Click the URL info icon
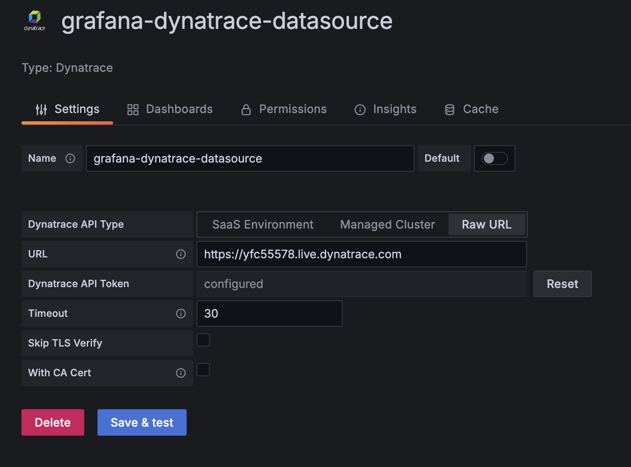Screen dimensions: 631x467 [181, 254]
